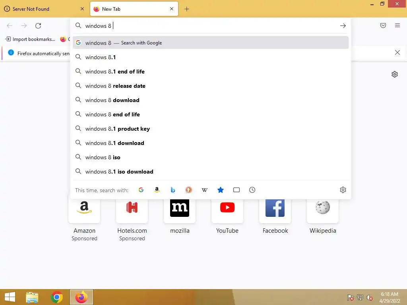The width and height of the screenshot is (407, 305).
Task: Select the New Tab tab
Action: (134, 9)
